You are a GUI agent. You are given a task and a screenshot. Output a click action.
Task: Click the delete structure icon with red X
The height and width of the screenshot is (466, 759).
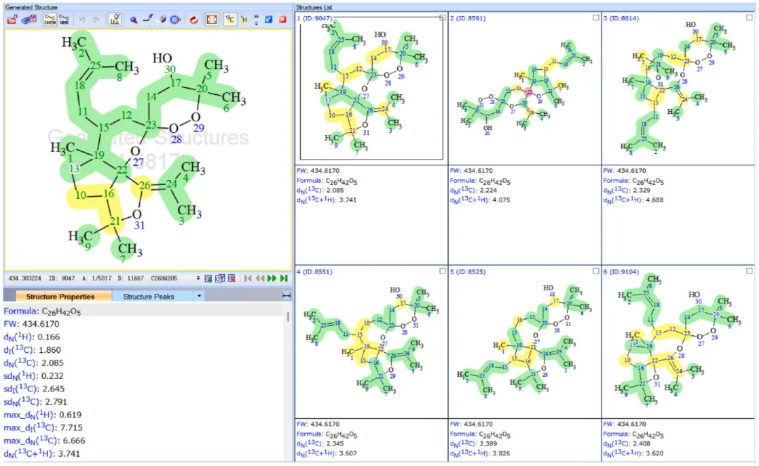point(232,278)
